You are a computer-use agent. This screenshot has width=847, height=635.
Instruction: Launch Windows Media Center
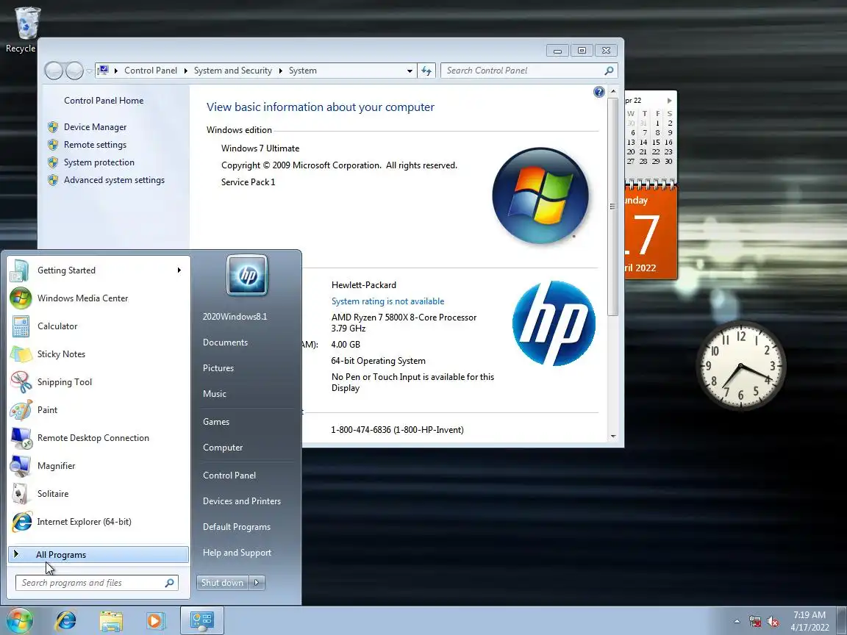click(99, 298)
